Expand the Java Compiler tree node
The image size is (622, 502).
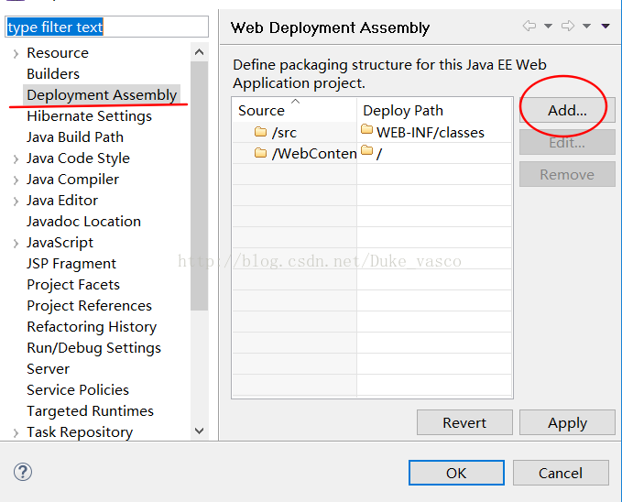point(16,180)
